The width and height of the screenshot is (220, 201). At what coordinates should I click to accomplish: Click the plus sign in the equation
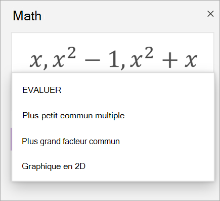coord(170,60)
